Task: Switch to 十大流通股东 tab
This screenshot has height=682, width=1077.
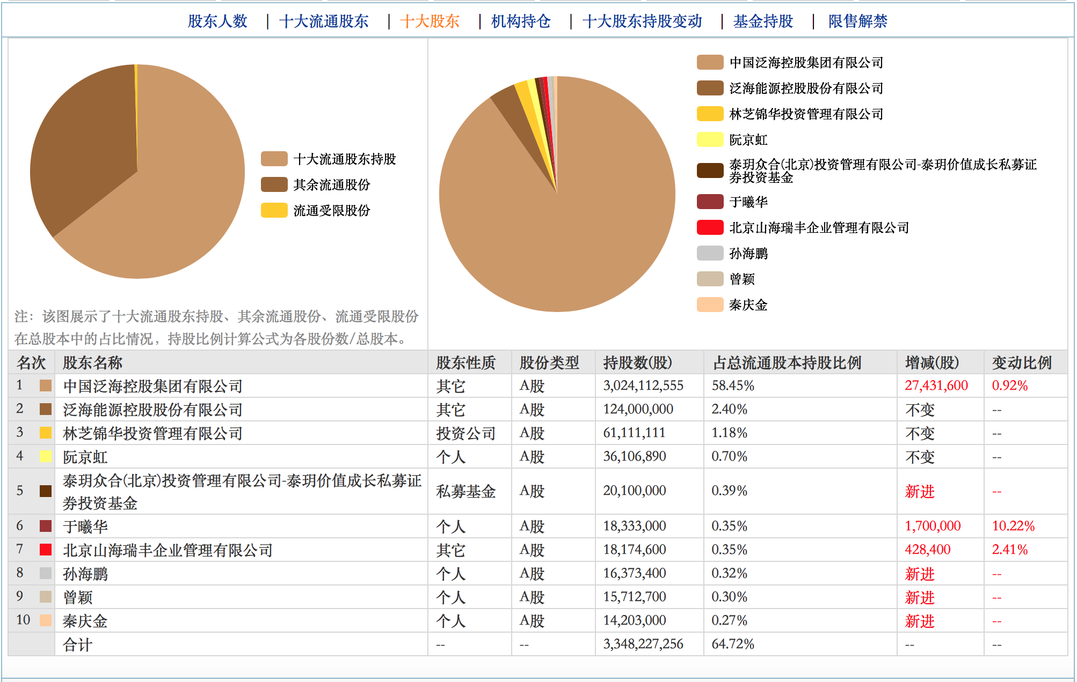Action: [324, 21]
